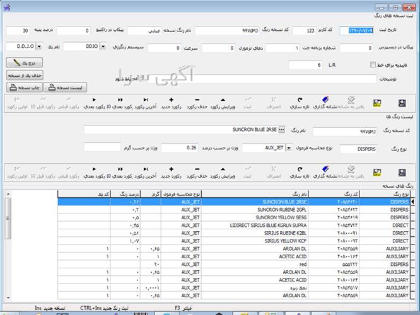Viewport: 420px width, 315px height.
Task: Sort by نوع رنگ column header
Action: tap(385, 194)
